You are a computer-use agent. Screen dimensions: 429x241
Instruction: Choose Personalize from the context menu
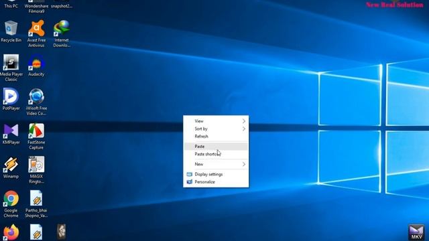(216, 181)
